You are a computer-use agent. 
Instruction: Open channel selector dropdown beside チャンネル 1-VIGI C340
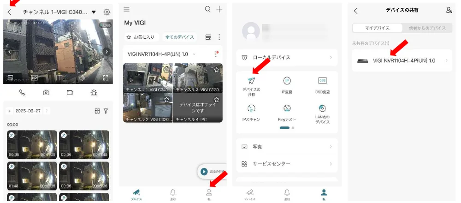click(94, 12)
